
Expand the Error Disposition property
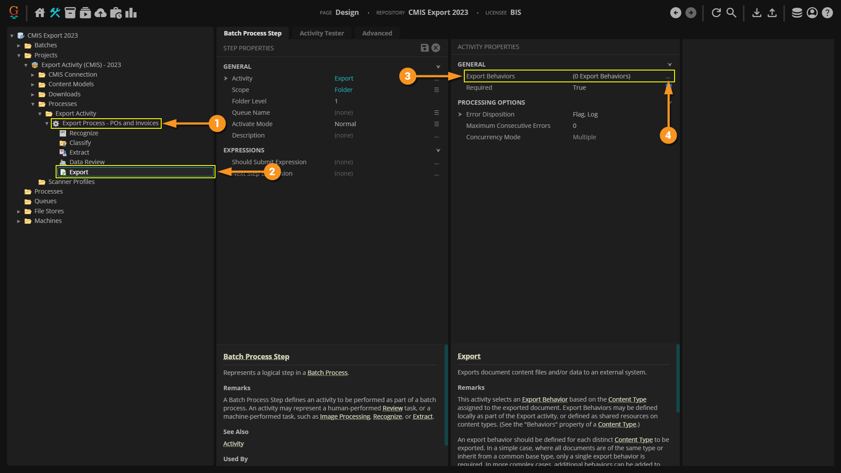click(x=460, y=114)
